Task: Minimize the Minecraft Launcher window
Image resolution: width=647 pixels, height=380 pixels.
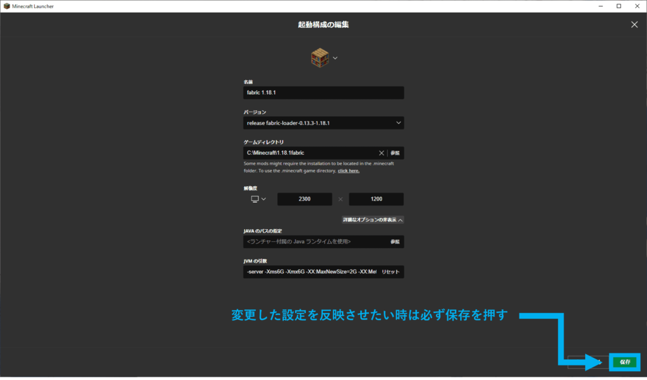Action: coord(601,6)
